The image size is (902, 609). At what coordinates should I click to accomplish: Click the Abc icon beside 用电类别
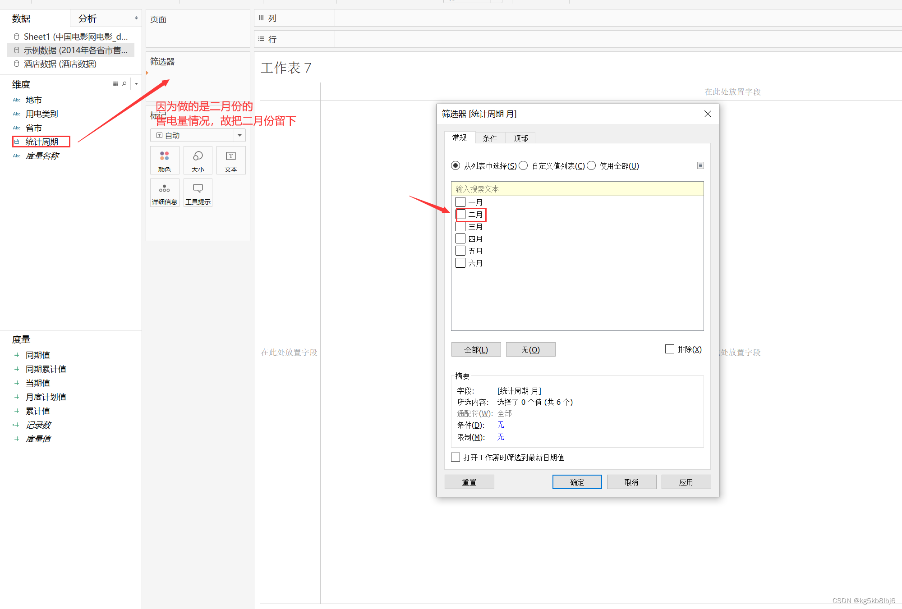click(17, 114)
